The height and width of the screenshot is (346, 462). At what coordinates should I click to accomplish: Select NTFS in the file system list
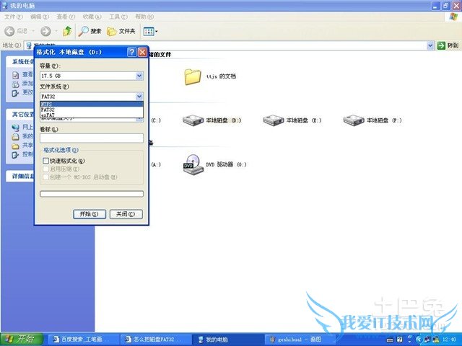92,104
